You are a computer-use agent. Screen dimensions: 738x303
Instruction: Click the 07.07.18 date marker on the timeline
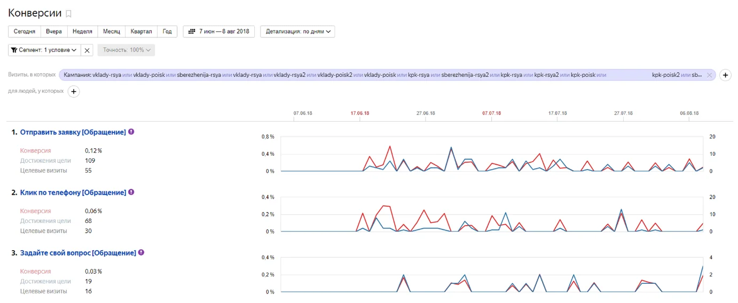(x=491, y=113)
